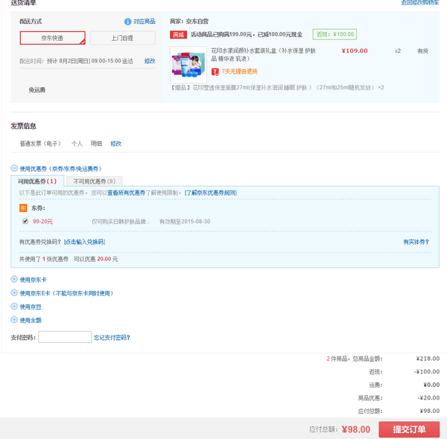Select 上门自提 pickup option

pos(123,38)
